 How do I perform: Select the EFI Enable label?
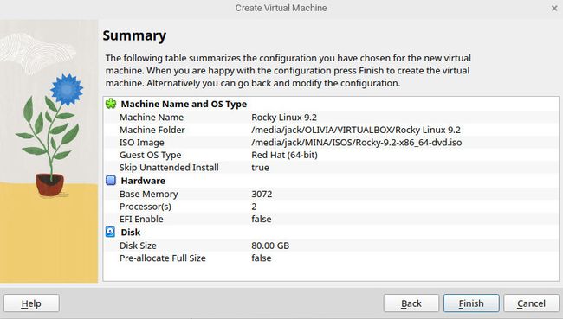click(141, 219)
